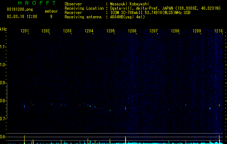This screenshot has height=144, width=227.
Task: Click the HROFFT title text
Action: [37, 3]
